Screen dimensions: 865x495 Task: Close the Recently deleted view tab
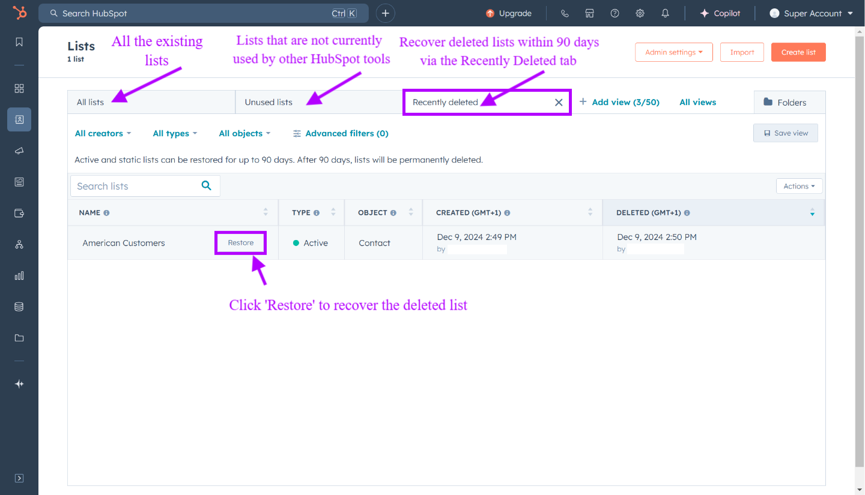click(x=559, y=103)
